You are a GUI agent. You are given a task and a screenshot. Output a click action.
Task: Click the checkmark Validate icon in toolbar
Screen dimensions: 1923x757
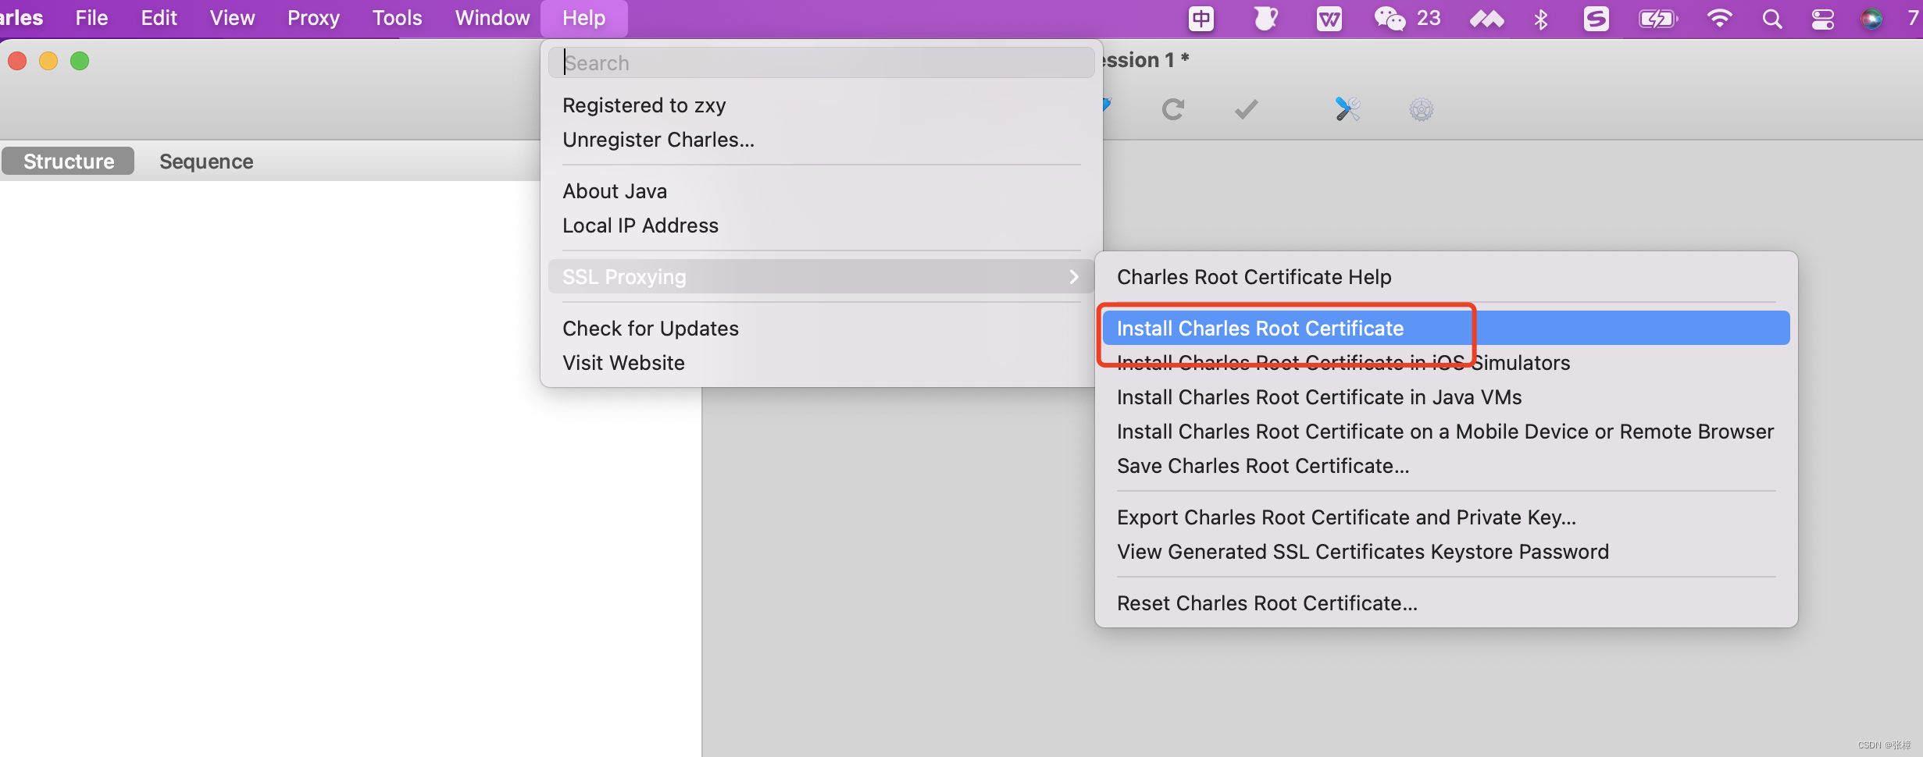point(1247,109)
